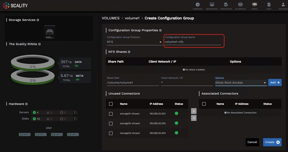
Task: Click green status dot for storage02-sfused
Action: (176, 133)
